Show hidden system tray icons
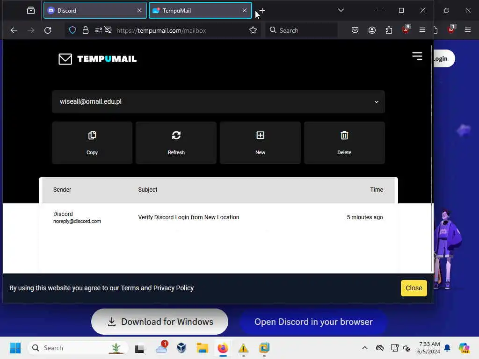 tap(365, 348)
